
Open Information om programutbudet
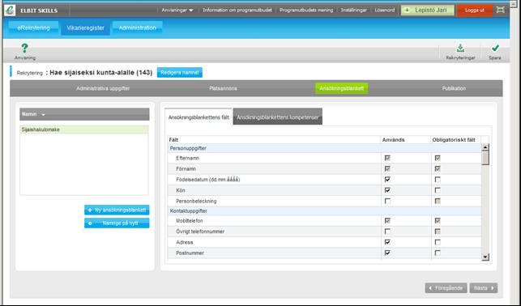pos(237,11)
